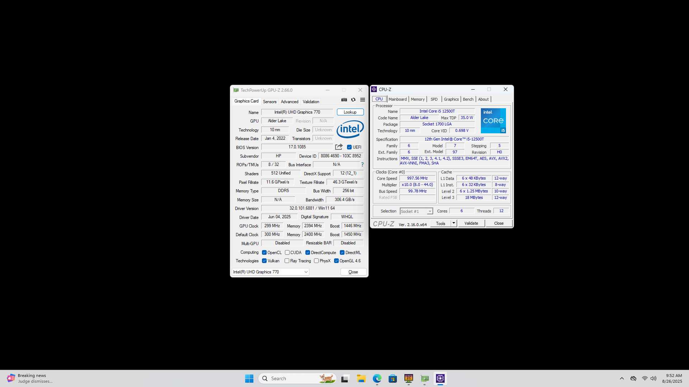Click the Close button in GPU-Z
Viewport: 689px width, 387px height.
[x=353, y=272]
